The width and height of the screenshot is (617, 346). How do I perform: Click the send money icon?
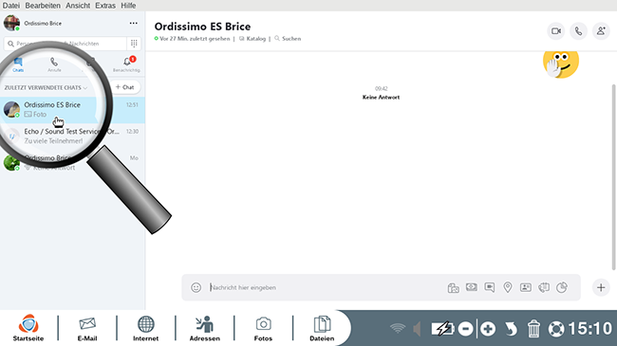pos(472,287)
